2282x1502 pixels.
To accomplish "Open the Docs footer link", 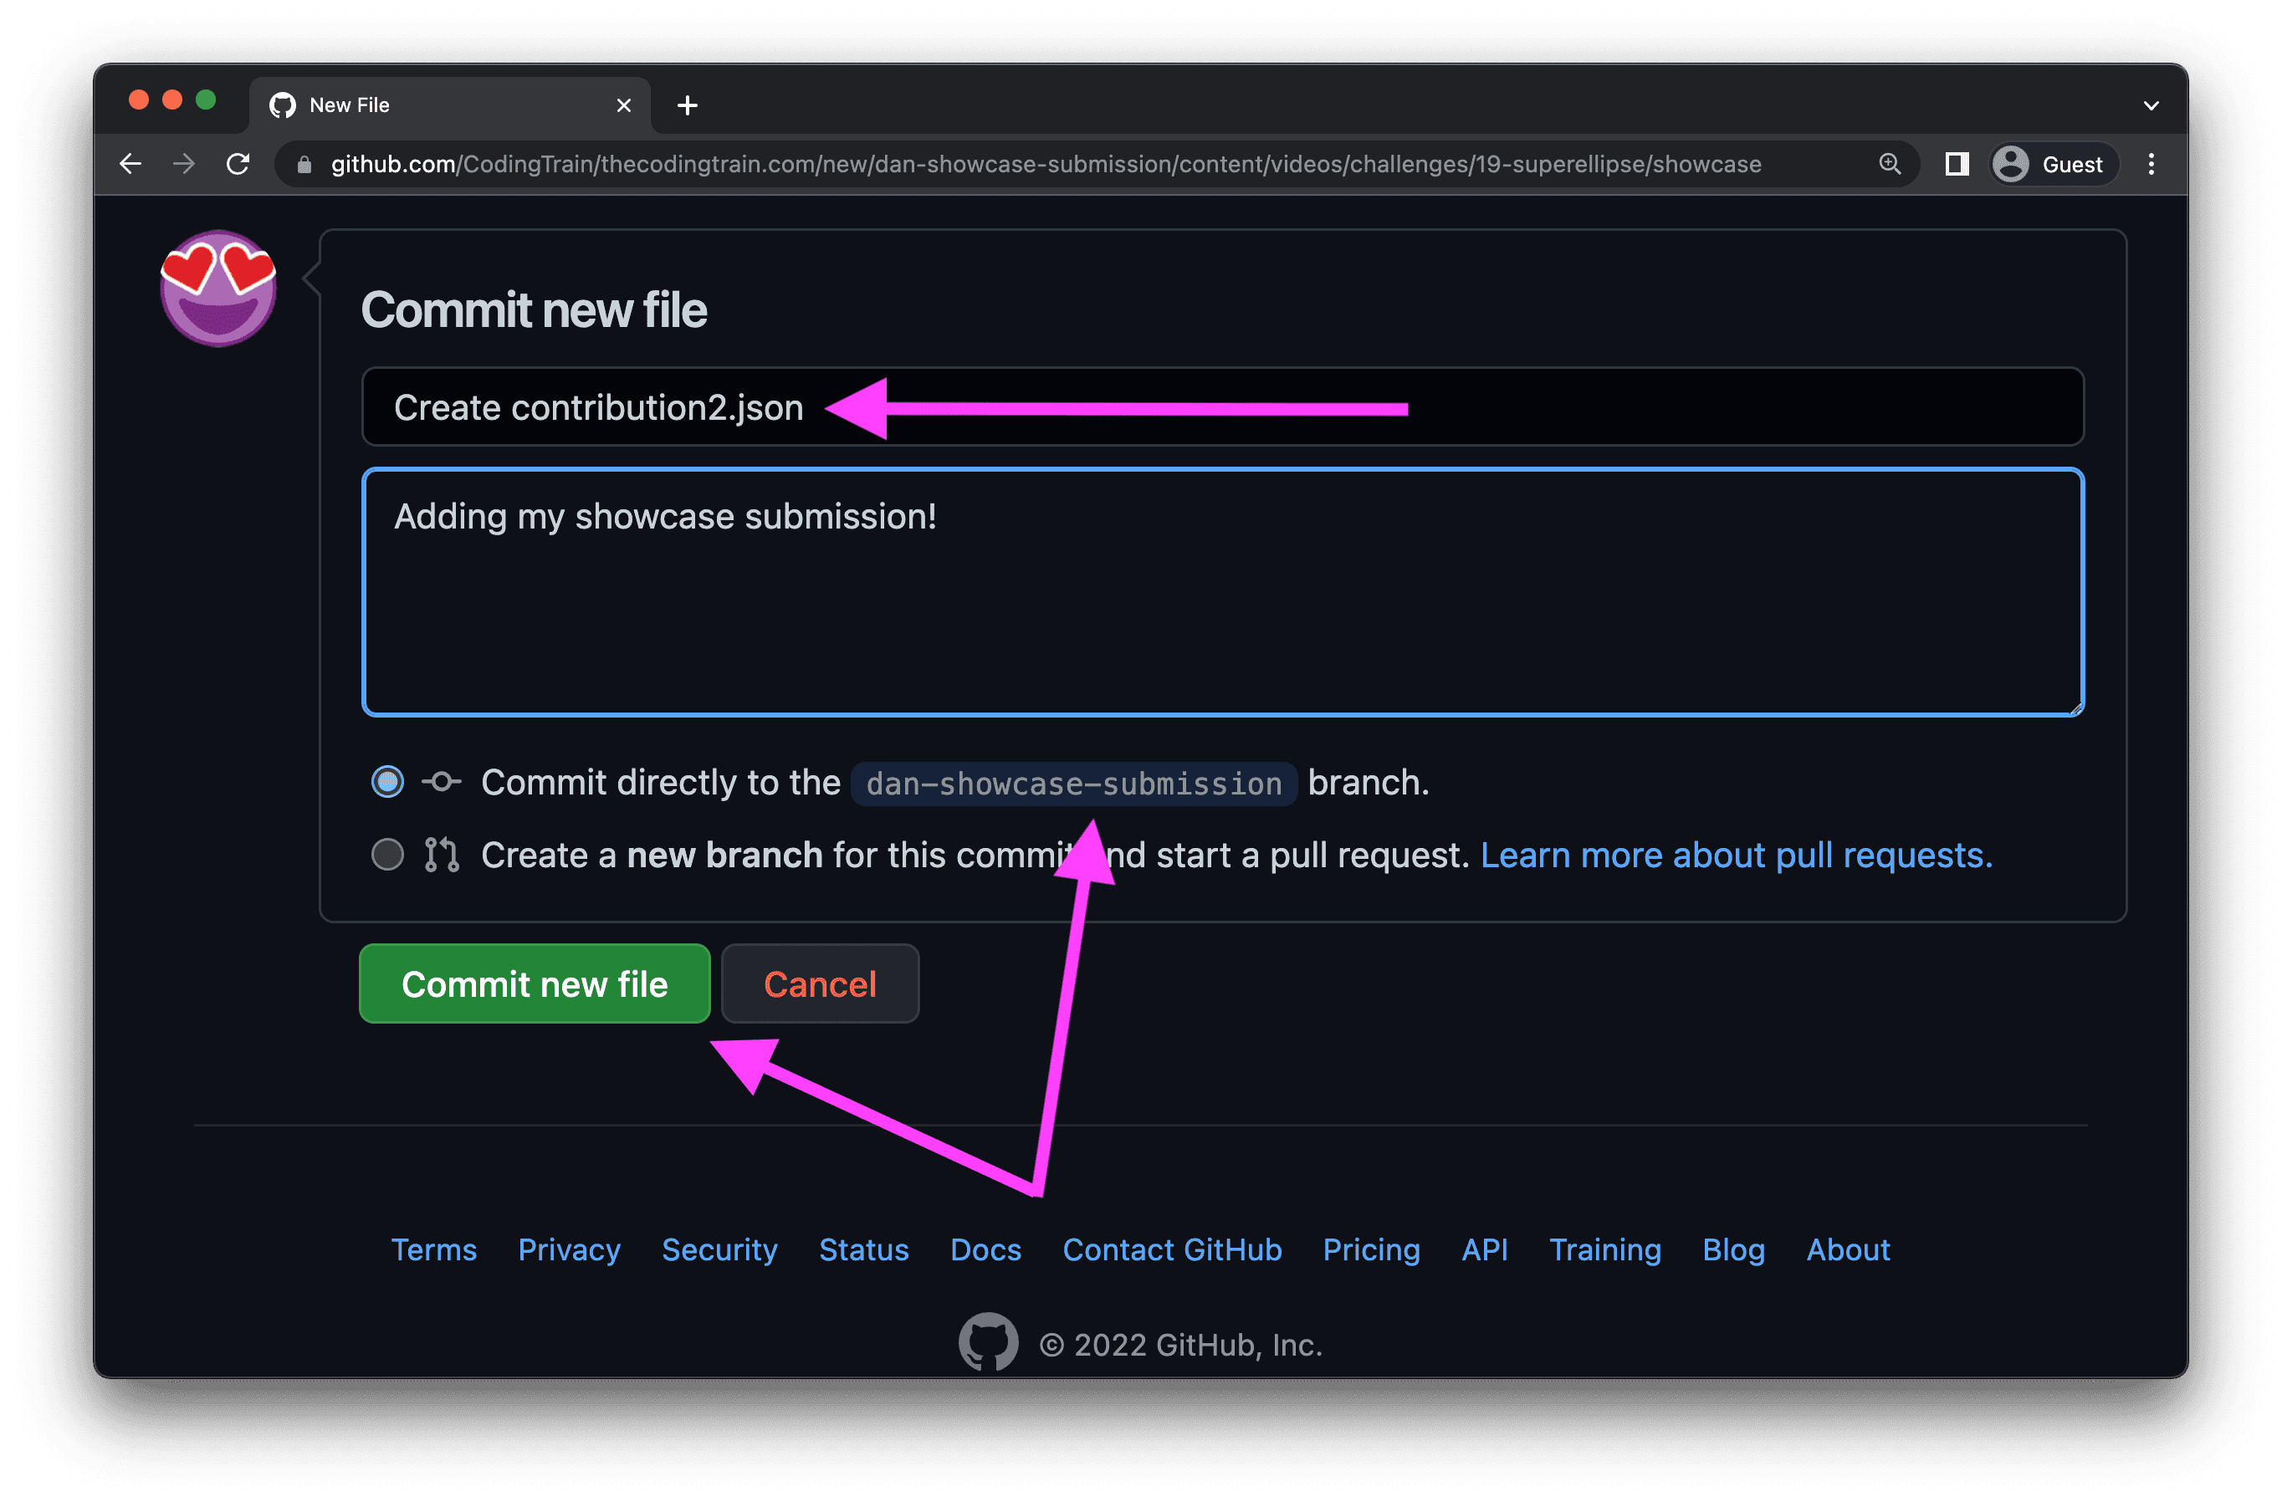I will tap(985, 1249).
